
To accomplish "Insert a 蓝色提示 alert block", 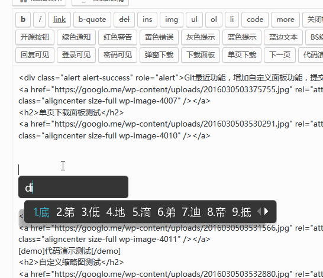I will (x=242, y=37).
